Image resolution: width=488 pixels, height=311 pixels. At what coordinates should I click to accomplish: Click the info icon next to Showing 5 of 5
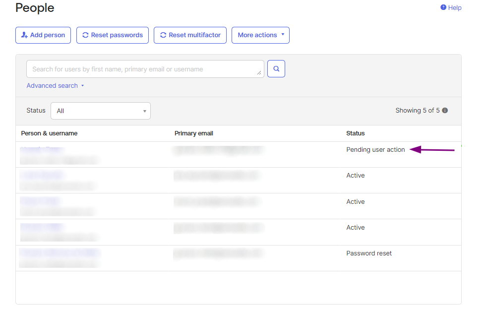444,110
